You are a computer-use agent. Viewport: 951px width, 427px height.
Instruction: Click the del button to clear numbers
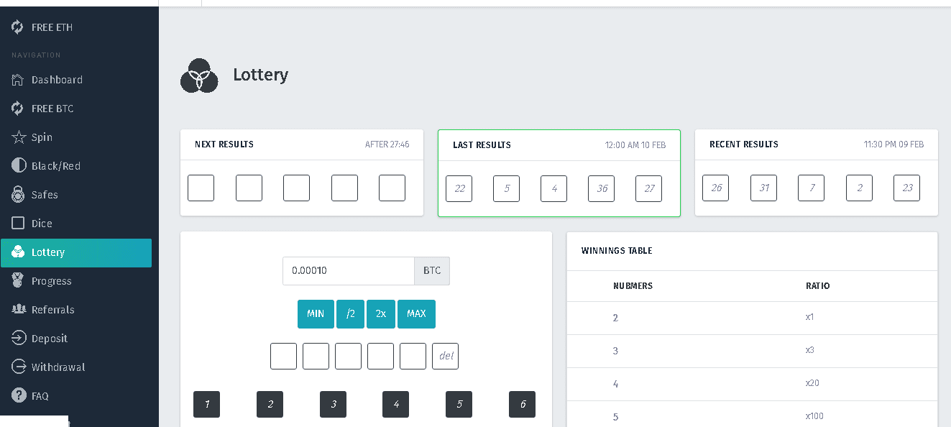pyautogui.click(x=445, y=357)
